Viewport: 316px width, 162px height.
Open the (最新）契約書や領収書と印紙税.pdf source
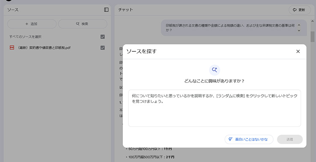pos(44,48)
